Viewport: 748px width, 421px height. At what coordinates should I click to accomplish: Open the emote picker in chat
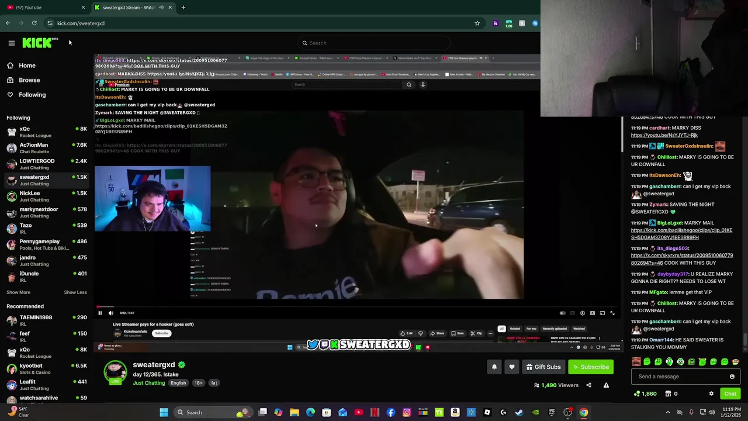pyautogui.click(x=732, y=377)
